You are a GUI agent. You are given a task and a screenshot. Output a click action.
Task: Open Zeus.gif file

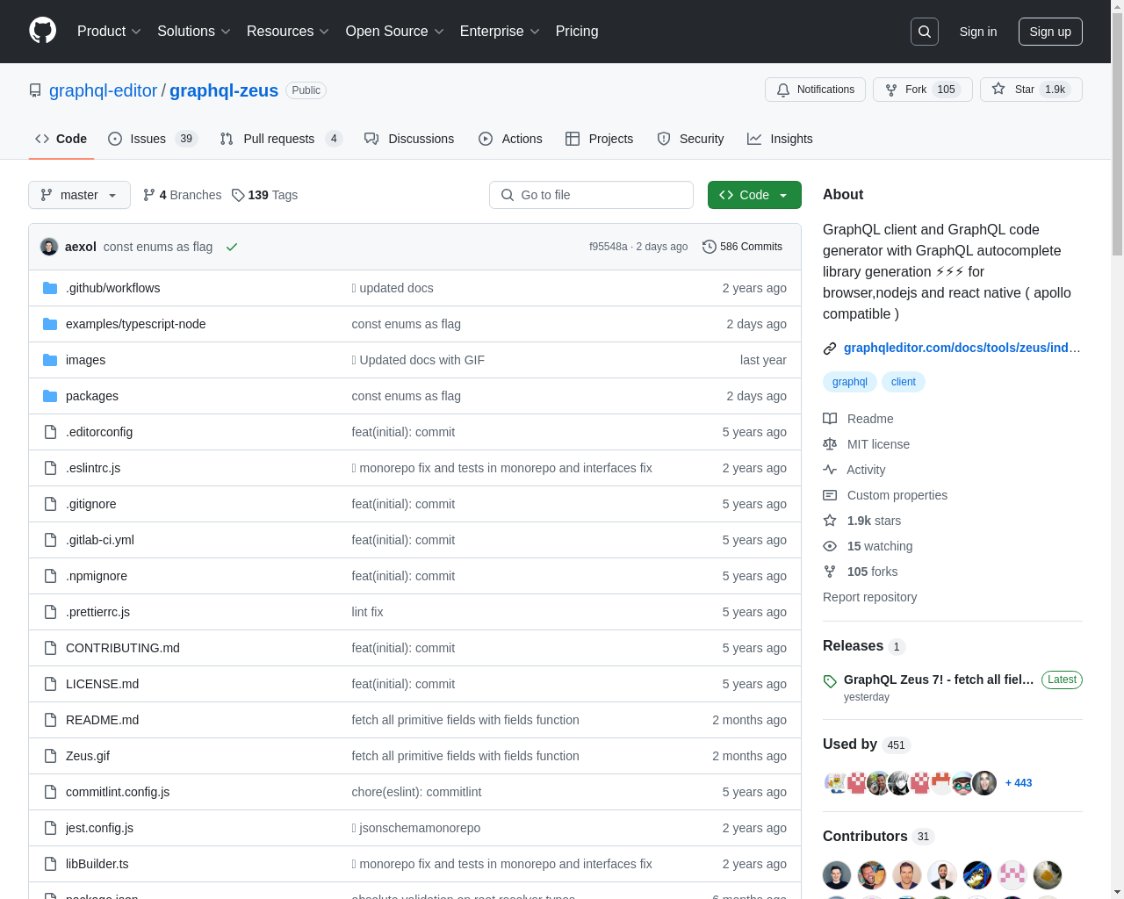click(88, 756)
